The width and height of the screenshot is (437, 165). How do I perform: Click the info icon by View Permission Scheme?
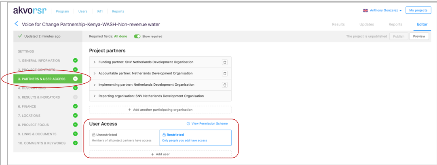188,124
